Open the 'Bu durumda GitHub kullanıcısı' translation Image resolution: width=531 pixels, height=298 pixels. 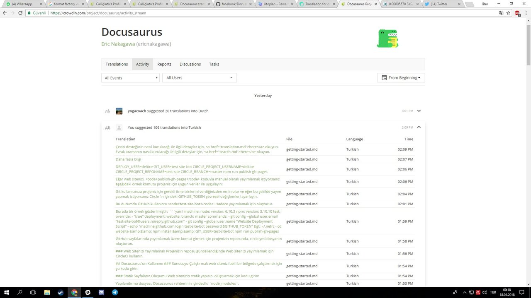[x=195, y=204]
